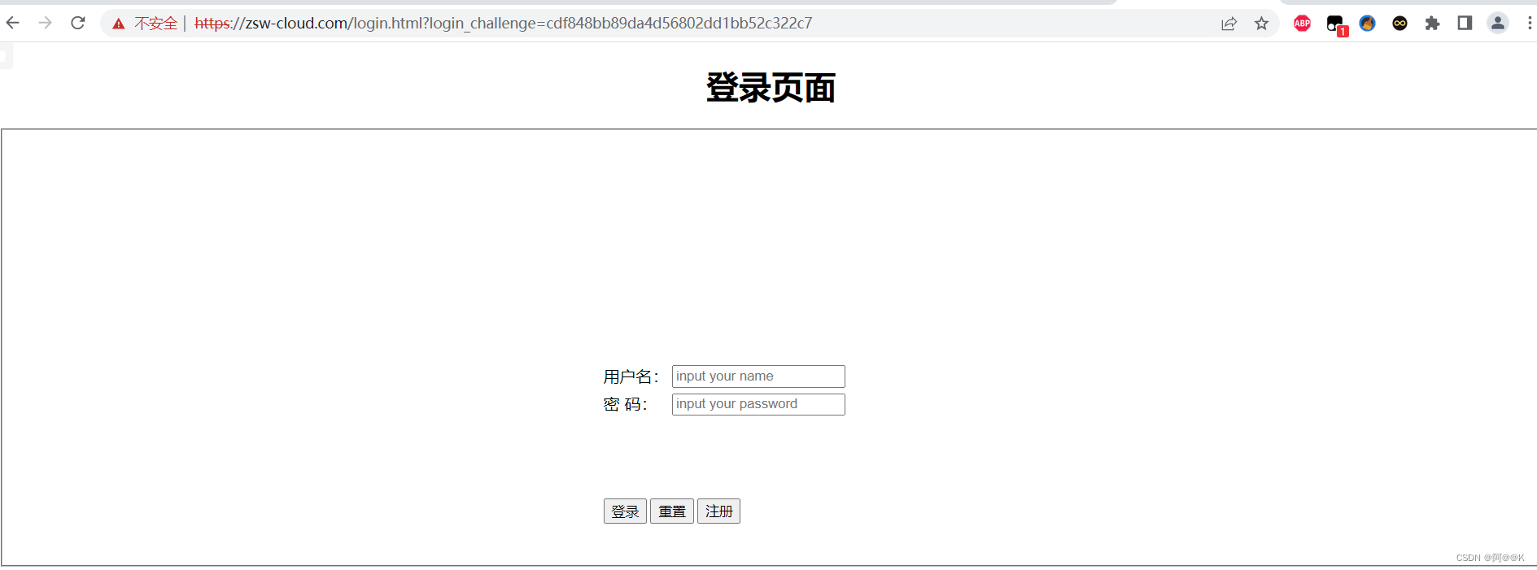Go forward to the next page

click(46, 23)
